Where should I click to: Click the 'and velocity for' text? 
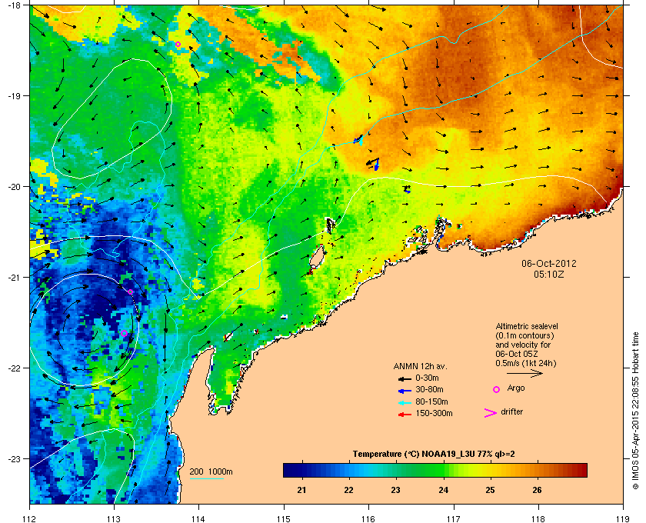(523, 345)
